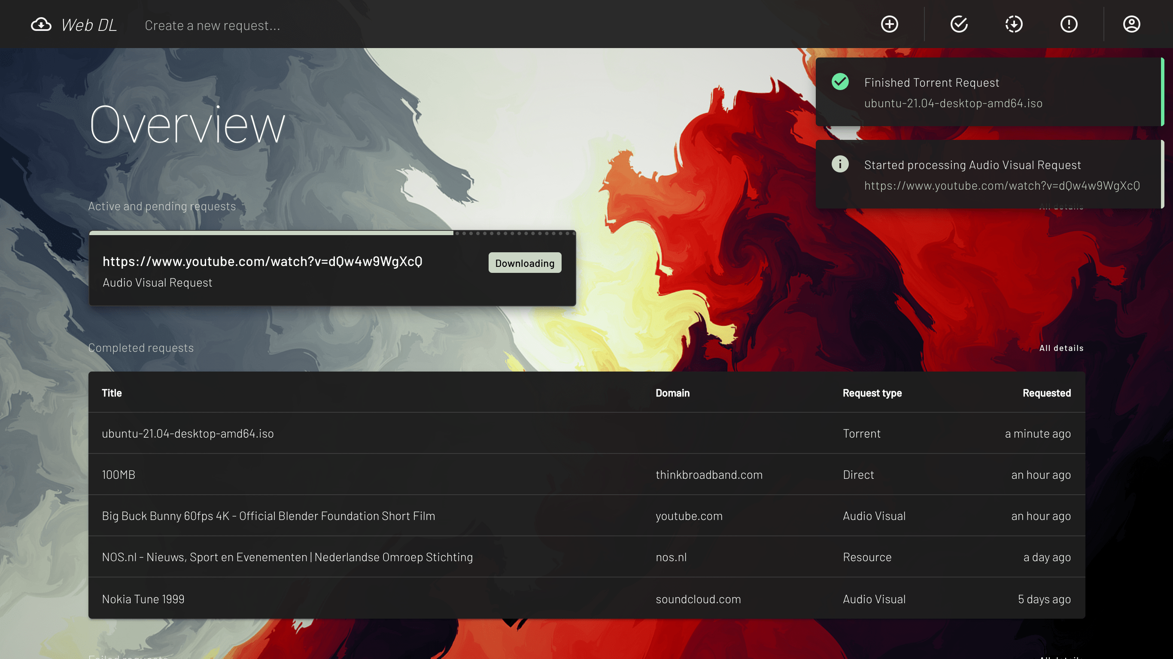View failed requests using the exclamation icon
Viewport: 1173px width, 659px height.
pos(1069,24)
